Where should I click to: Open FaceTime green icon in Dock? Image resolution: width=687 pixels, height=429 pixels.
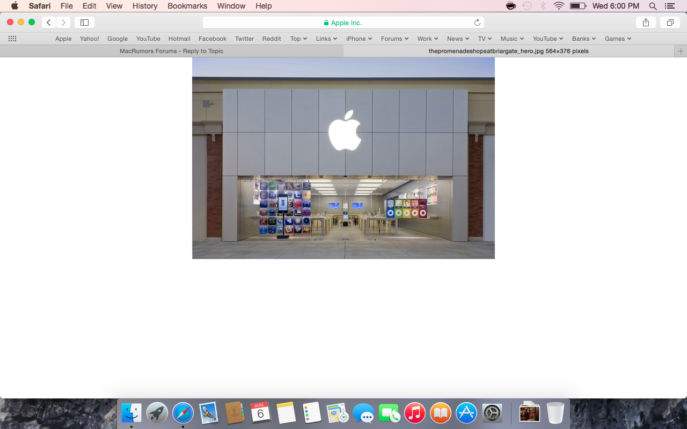[x=389, y=413]
